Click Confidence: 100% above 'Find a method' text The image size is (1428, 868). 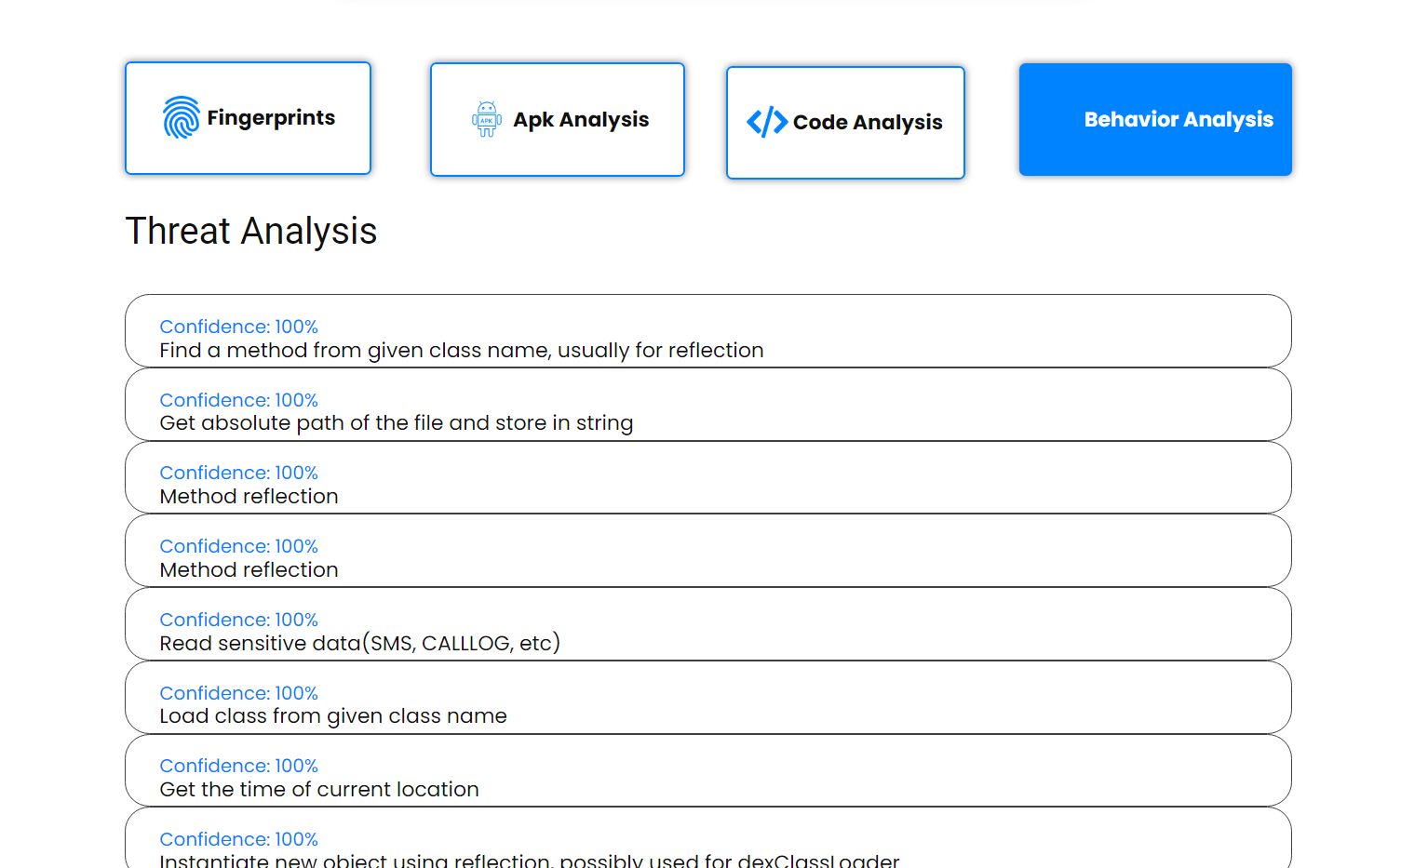click(x=239, y=327)
